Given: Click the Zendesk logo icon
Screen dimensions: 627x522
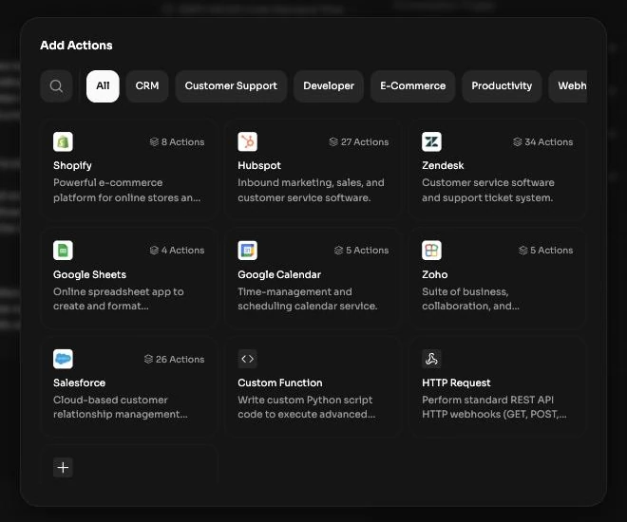Looking at the screenshot, I should pyautogui.click(x=432, y=141).
